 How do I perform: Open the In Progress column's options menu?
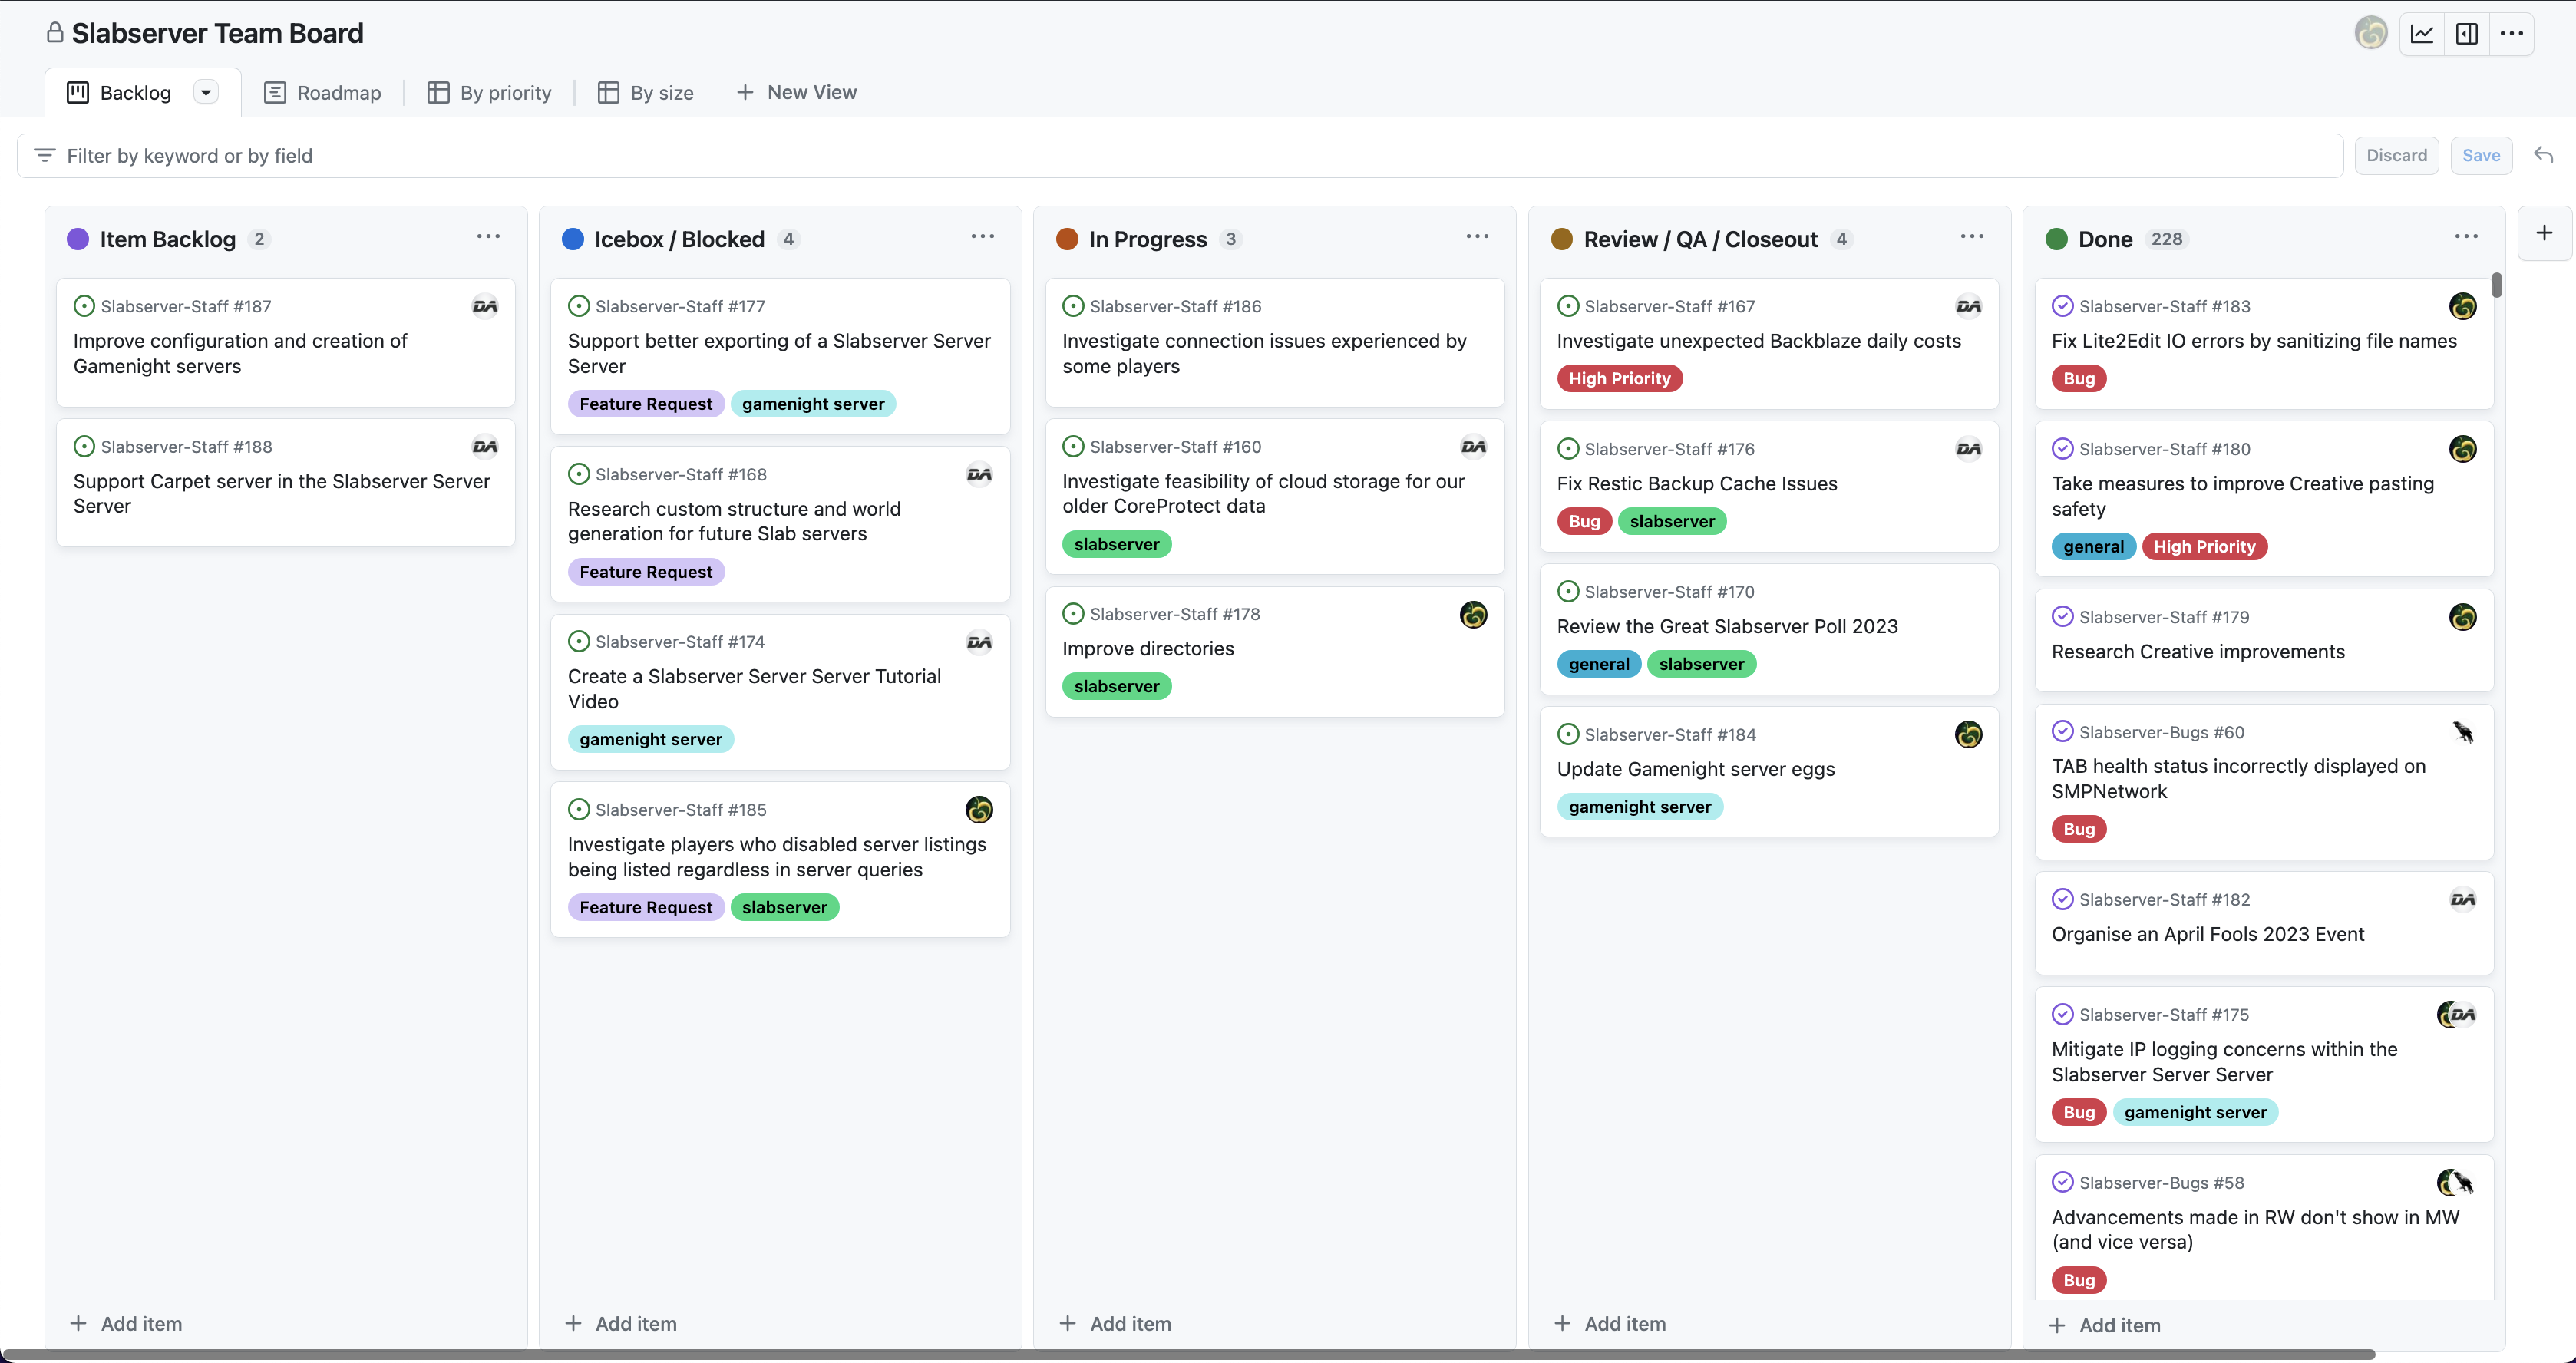tap(1477, 237)
